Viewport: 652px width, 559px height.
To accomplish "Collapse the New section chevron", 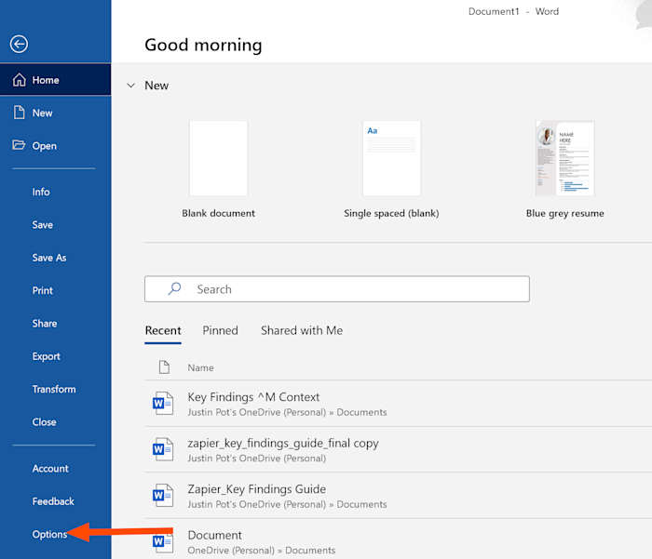I will coord(131,86).
